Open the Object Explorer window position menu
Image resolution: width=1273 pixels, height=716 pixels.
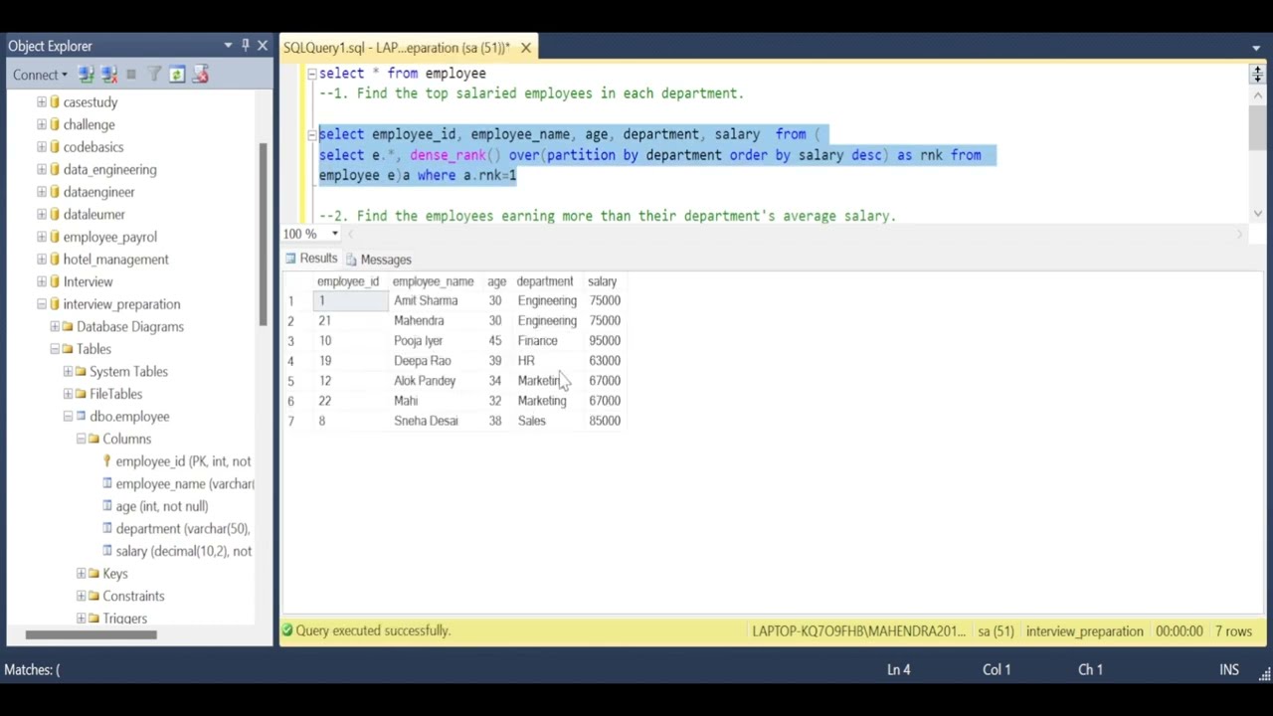[x=228, y=46]
